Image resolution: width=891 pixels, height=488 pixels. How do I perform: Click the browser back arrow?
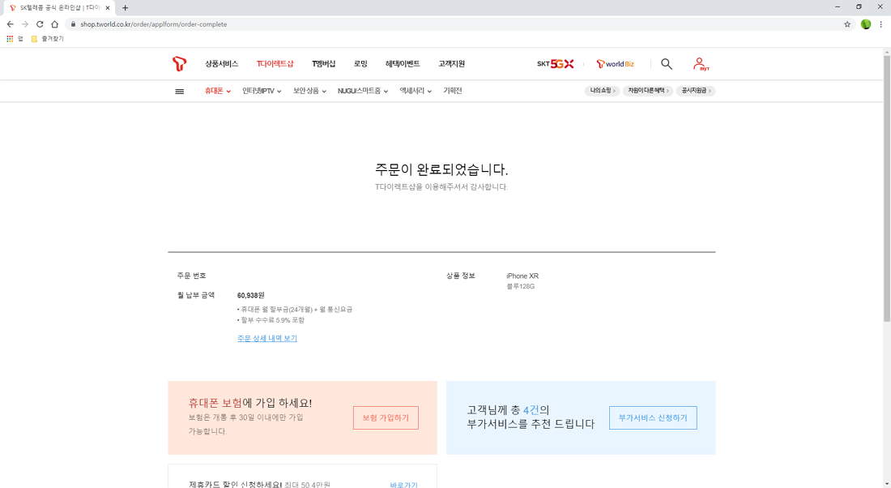[x=11, y=24]
